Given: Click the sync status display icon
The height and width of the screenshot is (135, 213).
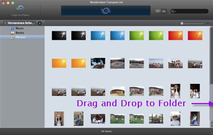Looking at the screenshot, I should [x=106, y=11].
